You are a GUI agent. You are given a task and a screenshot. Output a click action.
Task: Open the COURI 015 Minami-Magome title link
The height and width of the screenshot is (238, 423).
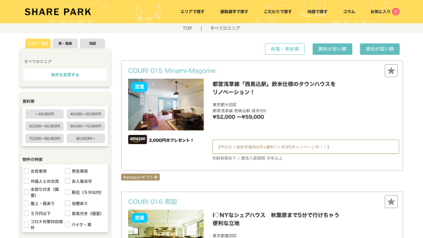pyautogui.click(x=172, y=71)
